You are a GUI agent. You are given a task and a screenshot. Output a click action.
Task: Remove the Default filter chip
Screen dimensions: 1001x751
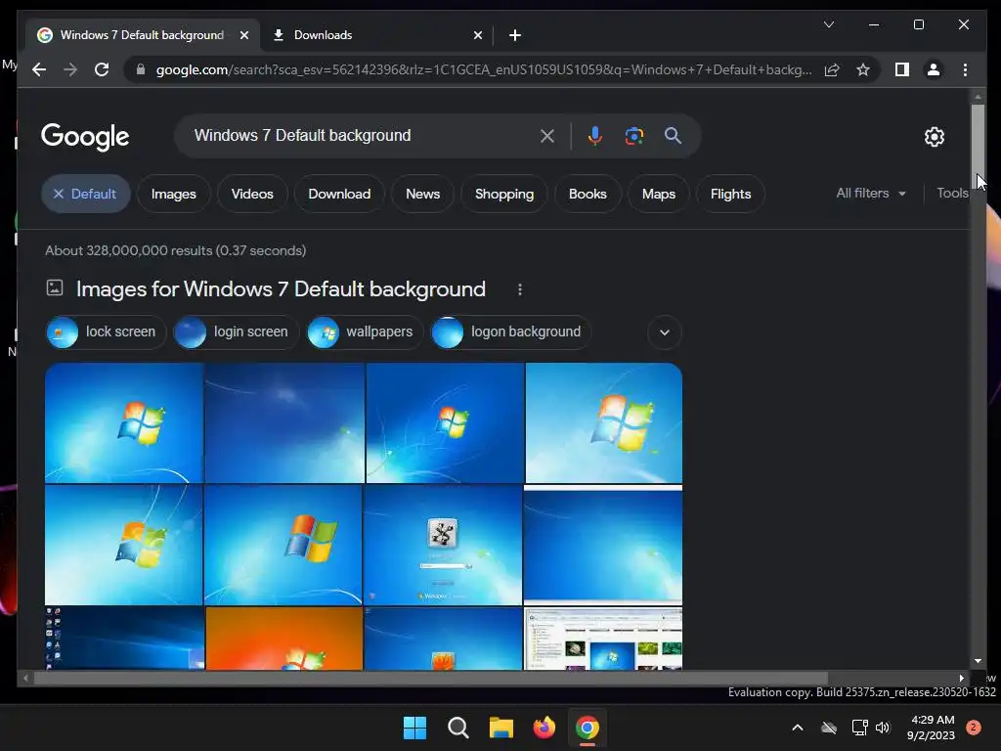86,194
